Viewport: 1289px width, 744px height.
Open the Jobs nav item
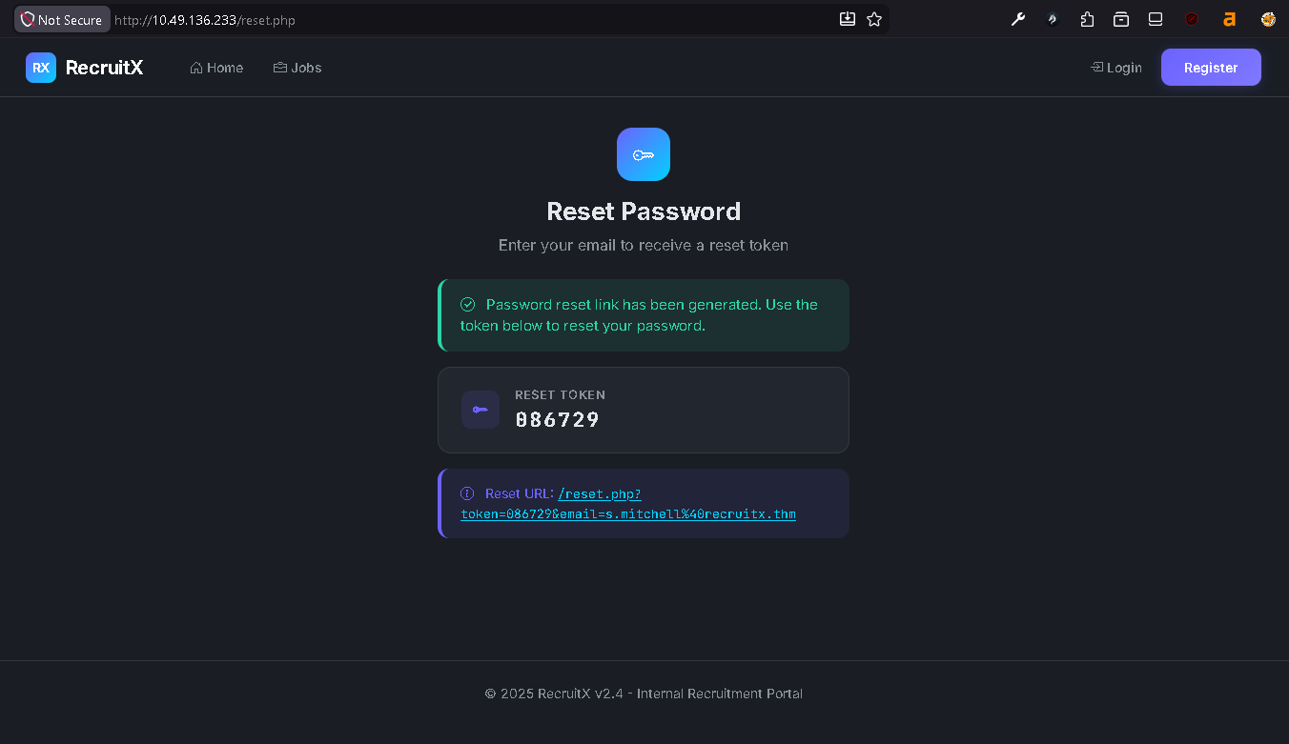point(297,68)
